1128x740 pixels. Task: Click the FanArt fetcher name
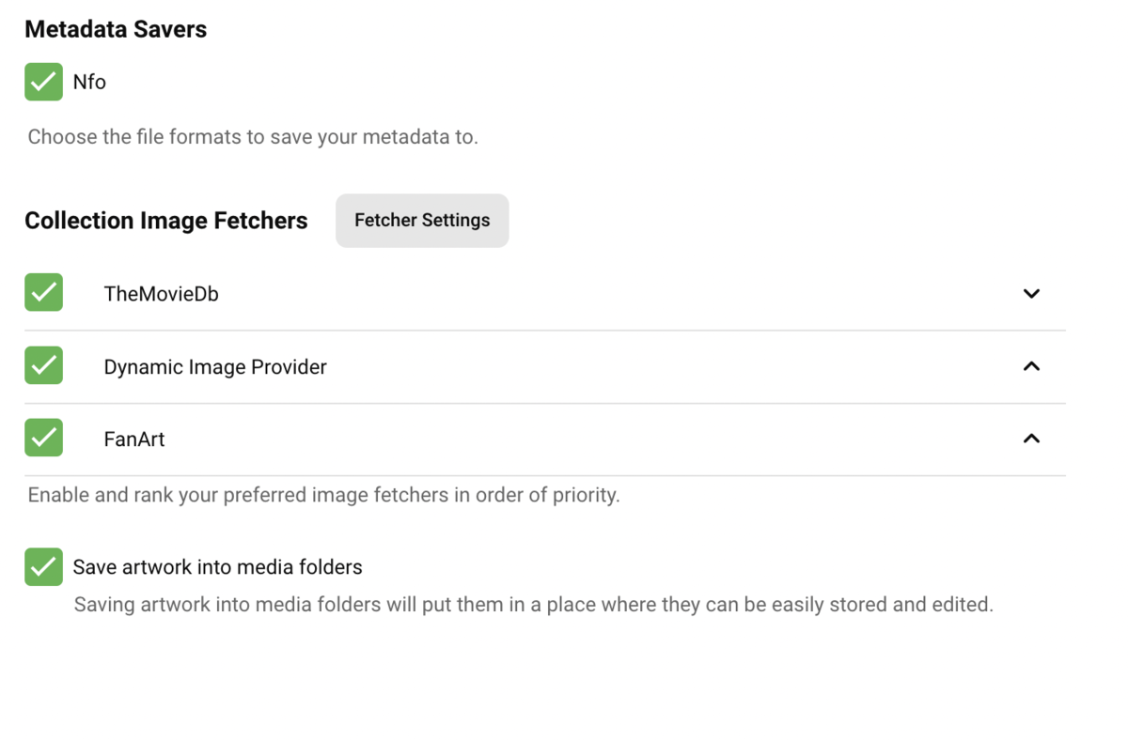(x=134, y=439)
